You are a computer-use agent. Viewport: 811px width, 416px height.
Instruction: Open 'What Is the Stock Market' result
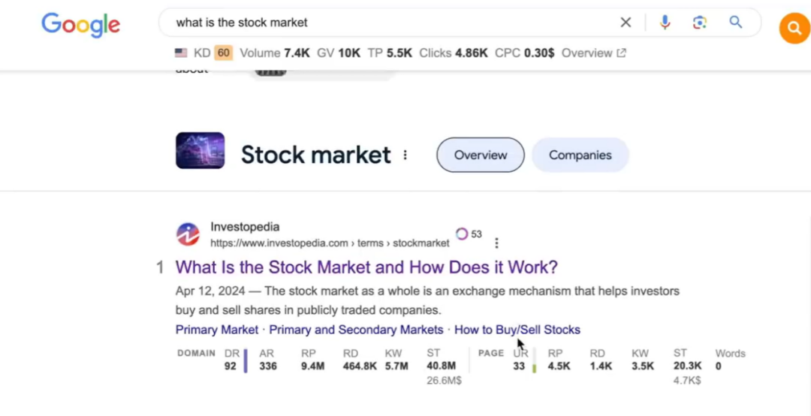pos(366,267)
